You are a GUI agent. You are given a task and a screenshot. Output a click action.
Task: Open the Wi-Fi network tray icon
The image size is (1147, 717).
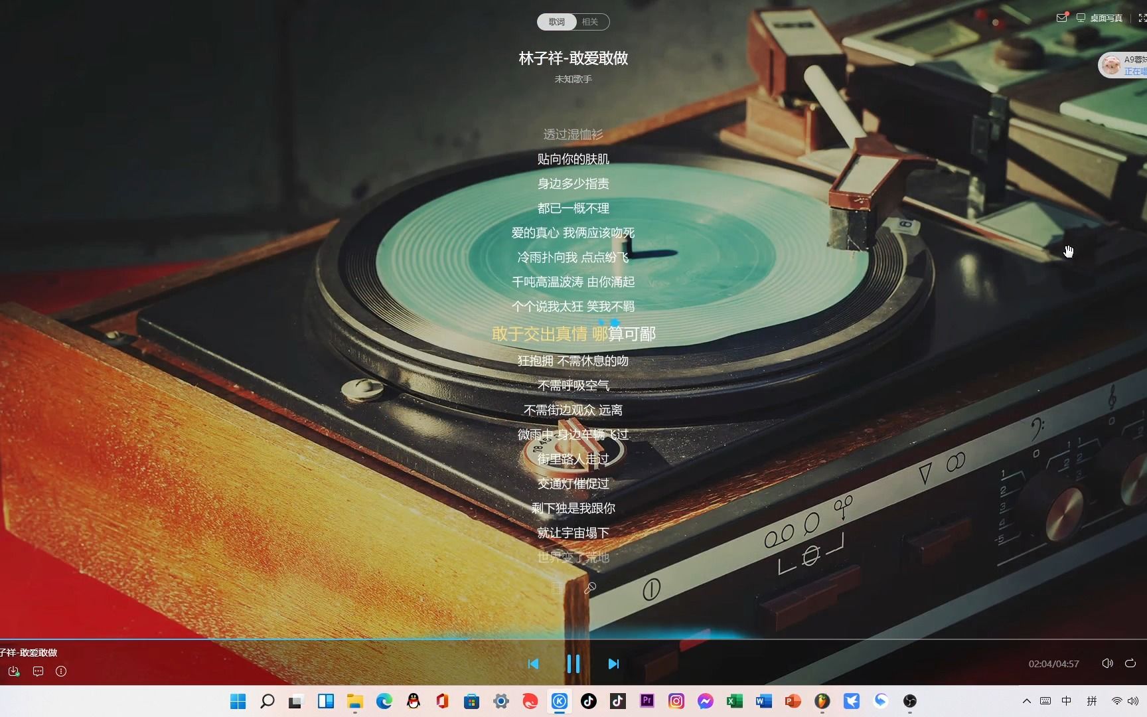coord(1117,701)
